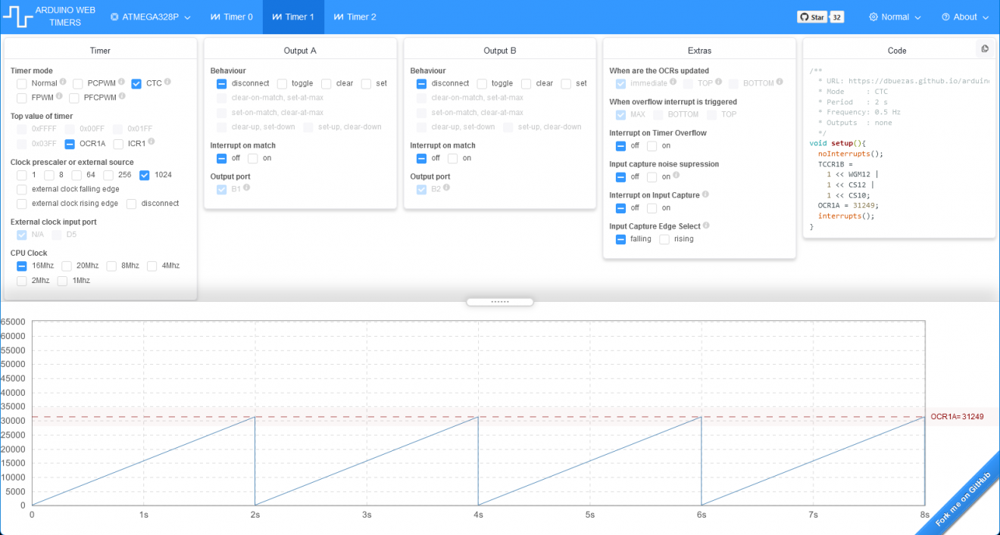Image resolution: width=1000 pixels, height=535 pixels.
Task: Click the info icon next to CTC mode
Action: click(x=167, y=82)
